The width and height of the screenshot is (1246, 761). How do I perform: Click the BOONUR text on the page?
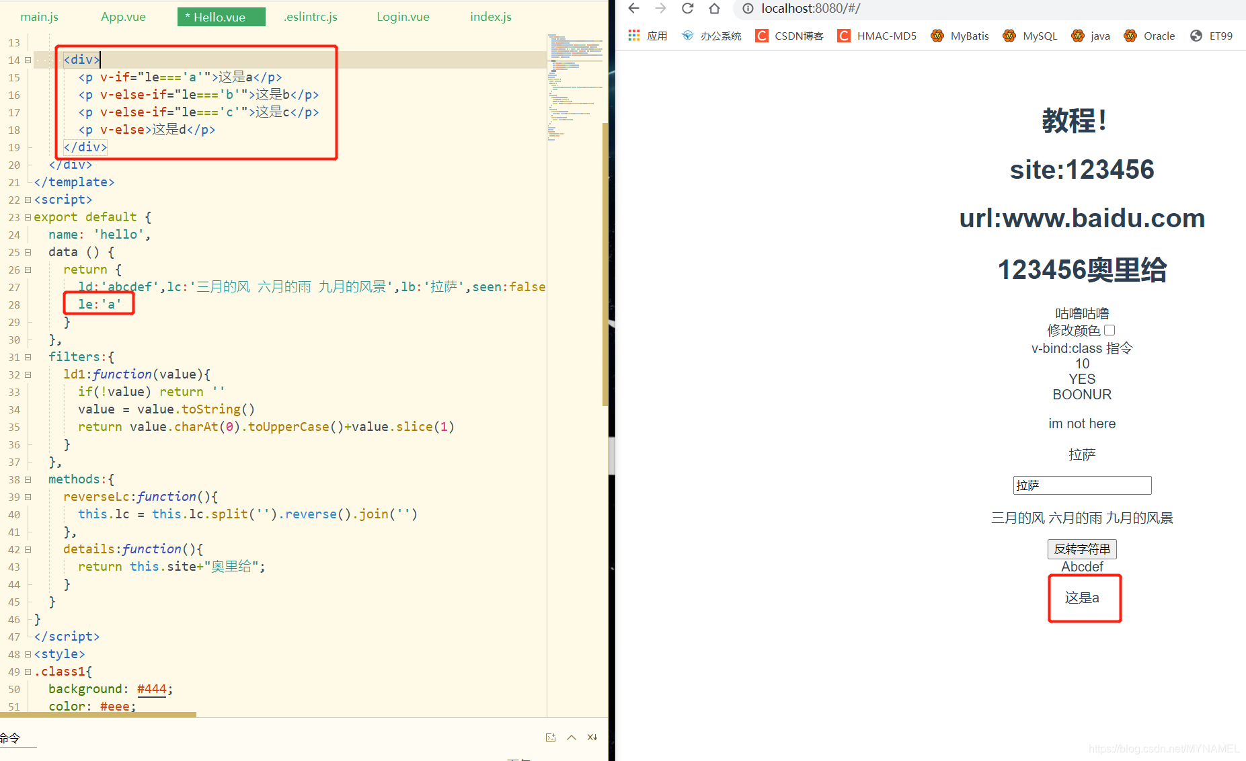[x=1082, y=395]
